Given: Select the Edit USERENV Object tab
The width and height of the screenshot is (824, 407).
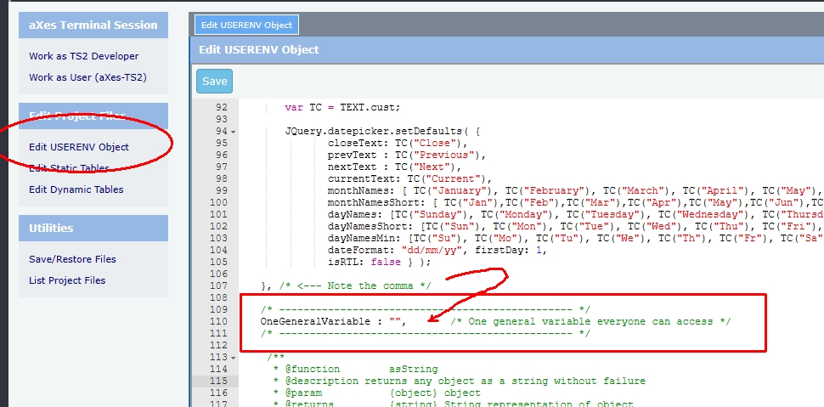Looking at the screenshot, I should pos(246,25).
